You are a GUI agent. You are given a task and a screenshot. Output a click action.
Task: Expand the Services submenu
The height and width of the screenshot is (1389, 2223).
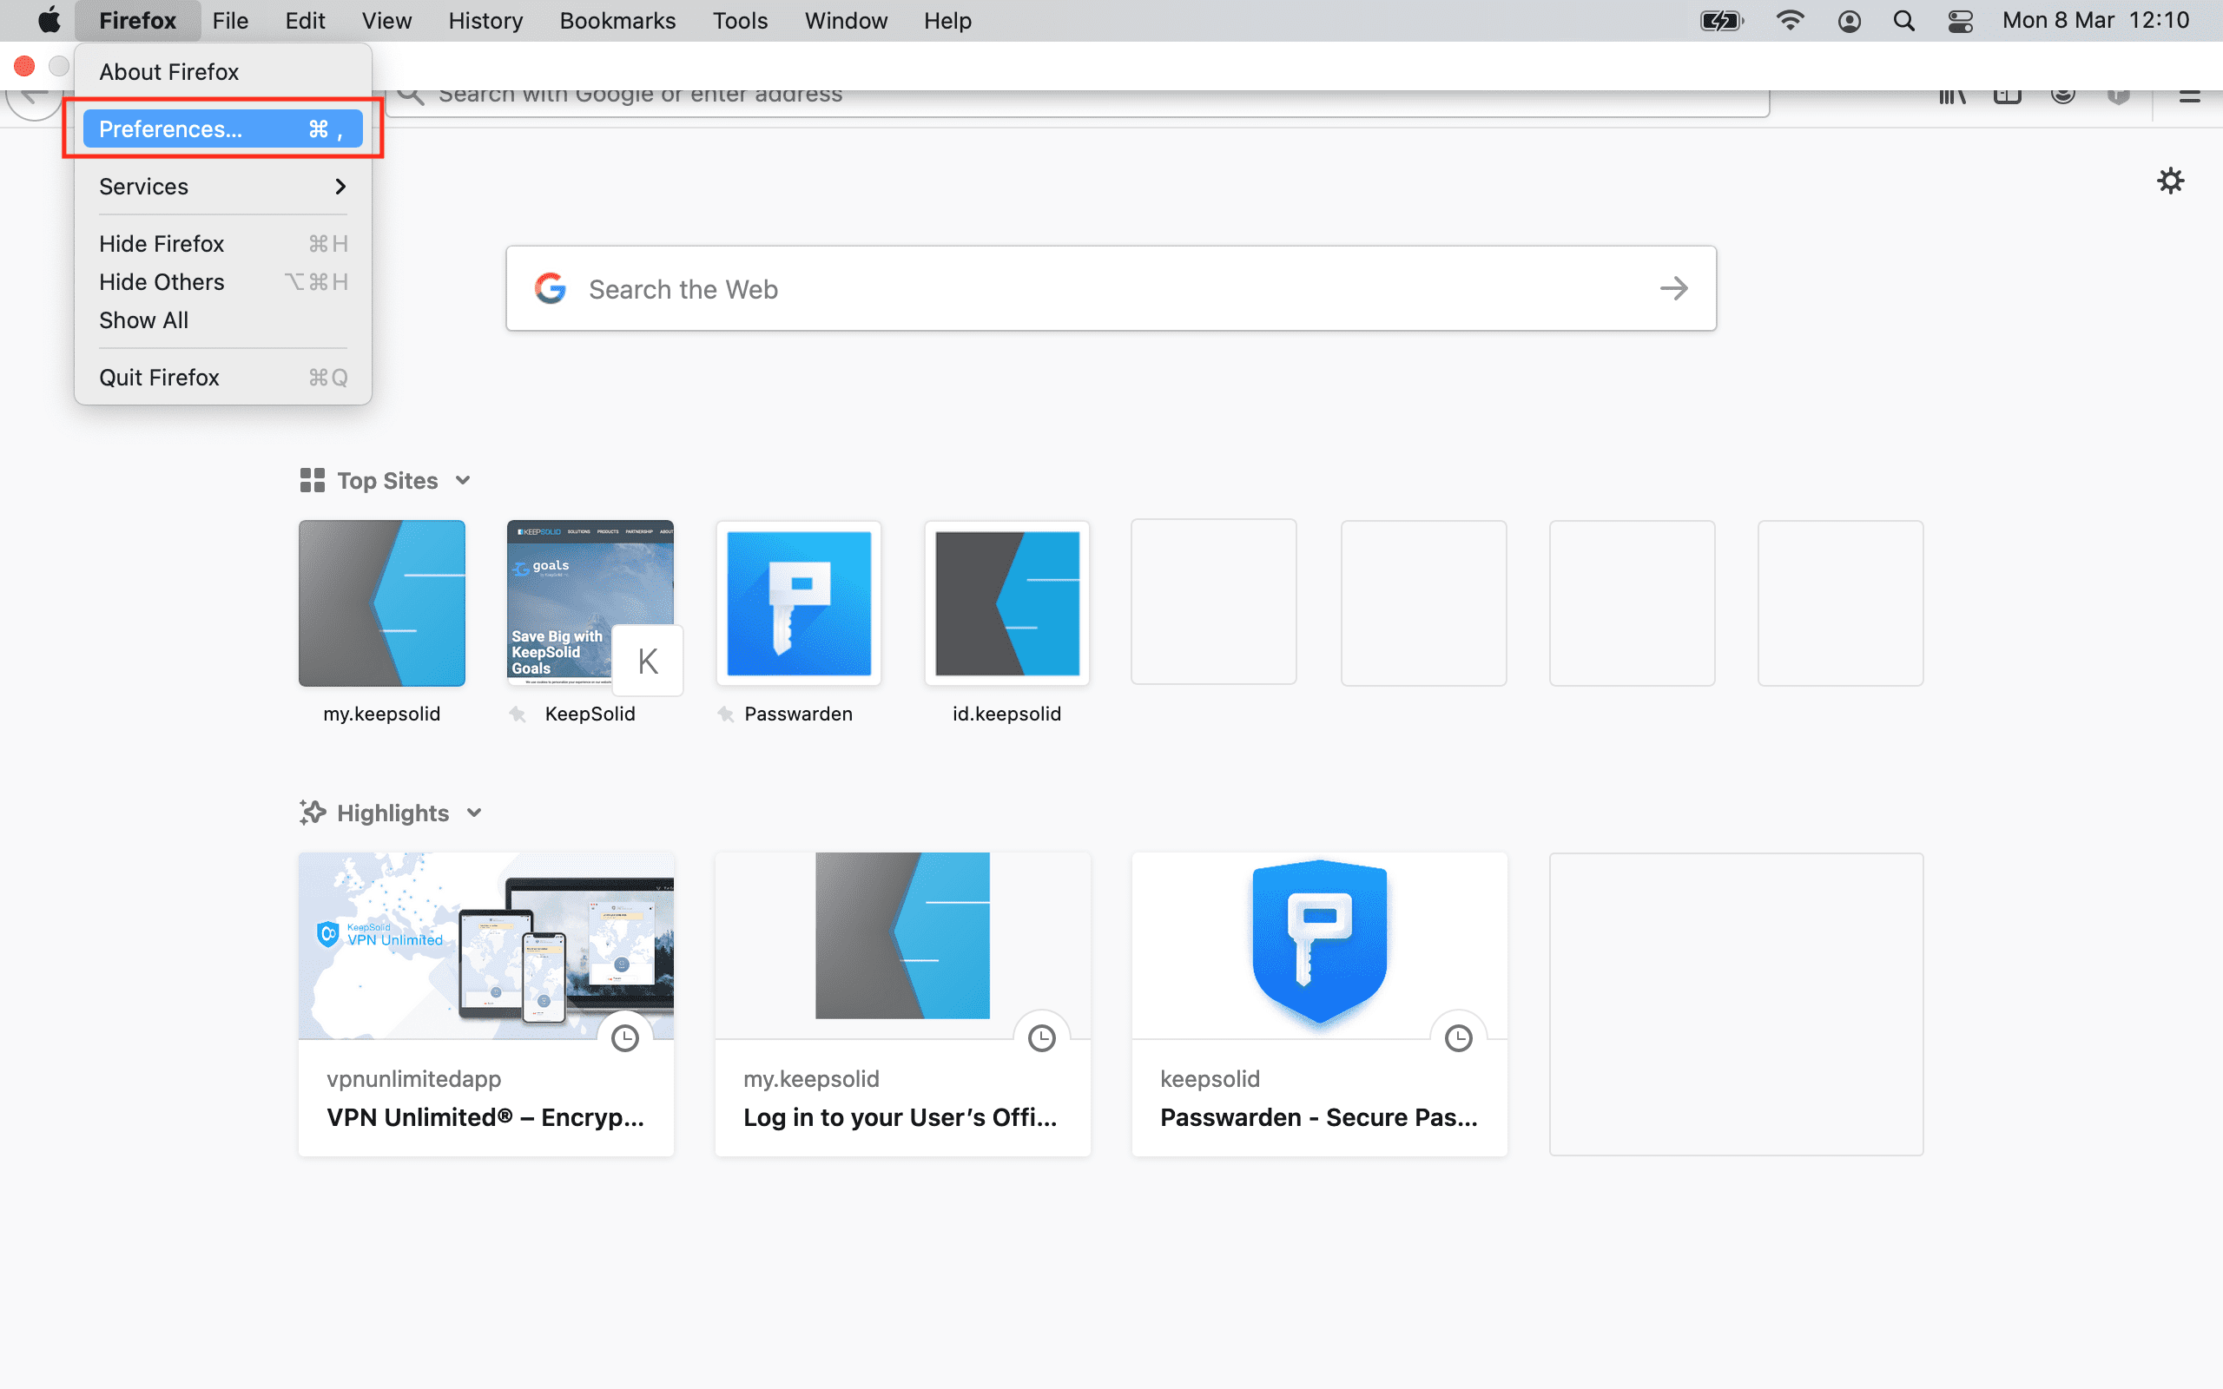pos(222,187)
